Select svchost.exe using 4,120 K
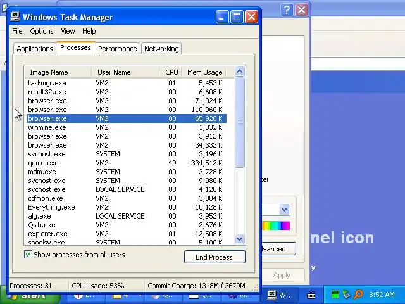Image resolution: width=405 pixels, height=304 pixels. coord(127,189)
